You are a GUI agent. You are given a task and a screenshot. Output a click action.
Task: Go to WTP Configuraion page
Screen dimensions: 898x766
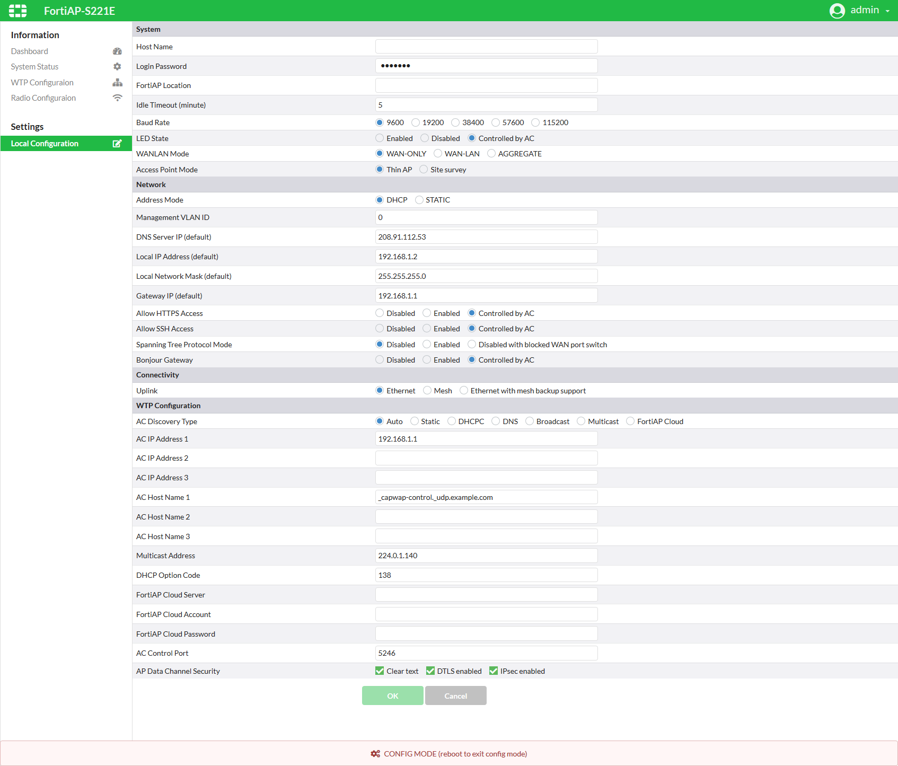pos(42,83)
